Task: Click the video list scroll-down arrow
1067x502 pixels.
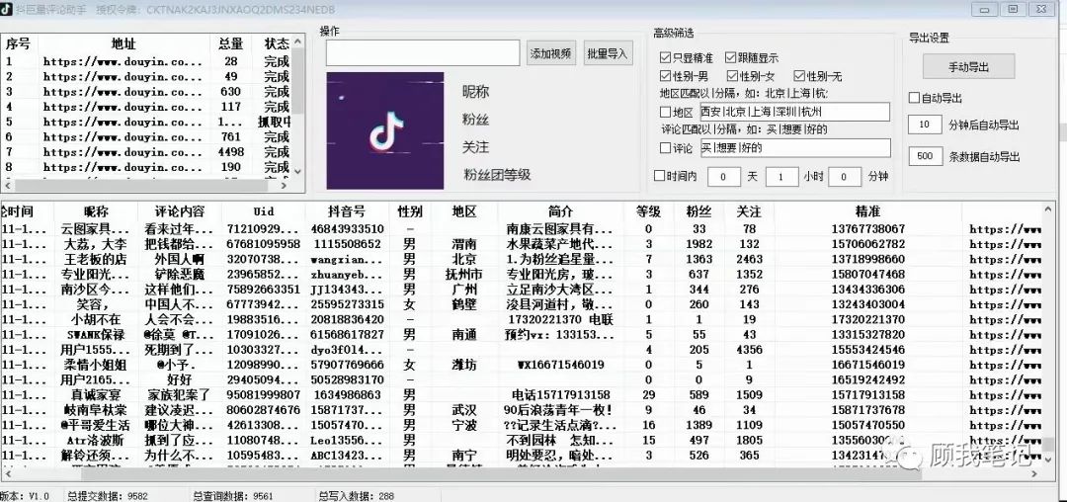Action: 298,171
